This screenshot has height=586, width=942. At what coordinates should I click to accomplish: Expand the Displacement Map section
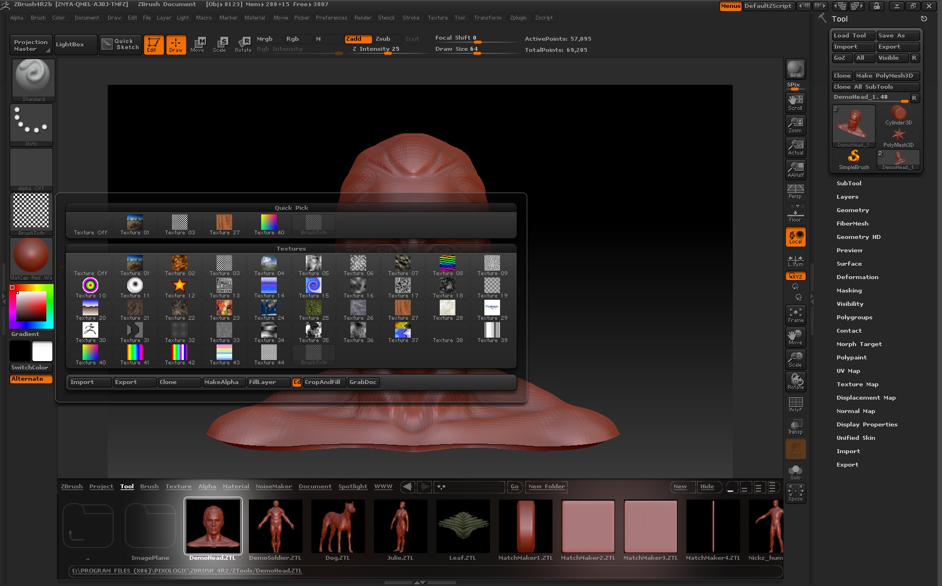coord(866,398)
